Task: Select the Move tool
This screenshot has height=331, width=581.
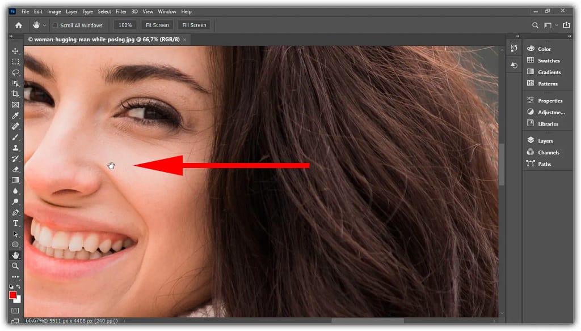Action: click(15, 51)
